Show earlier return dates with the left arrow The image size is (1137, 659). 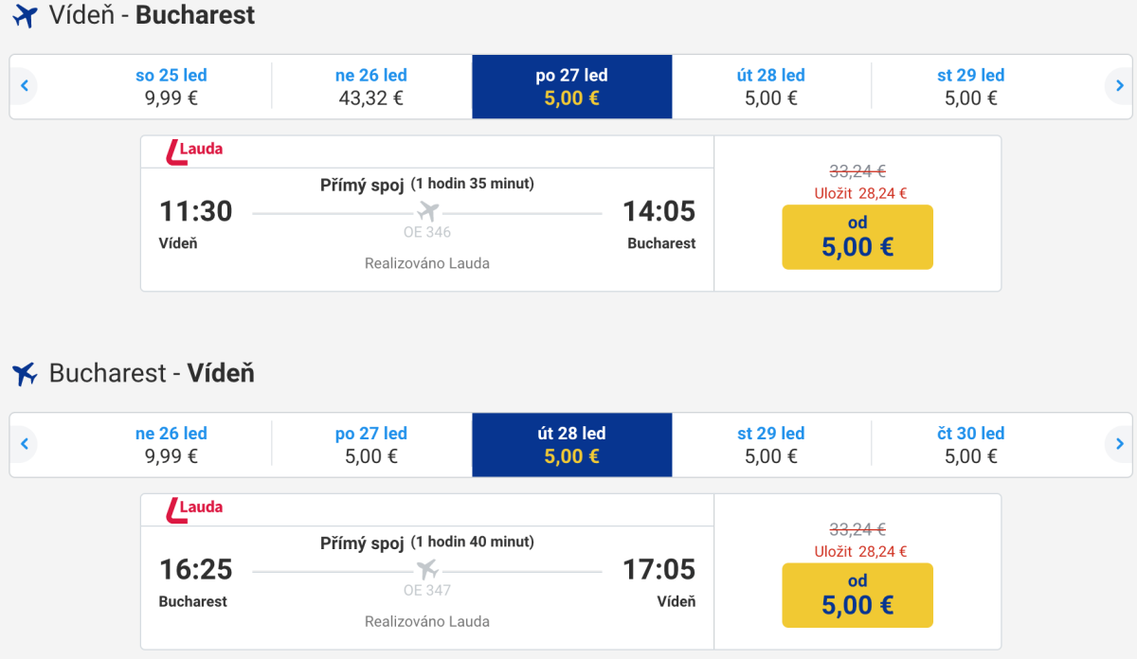tap(26, 444)
